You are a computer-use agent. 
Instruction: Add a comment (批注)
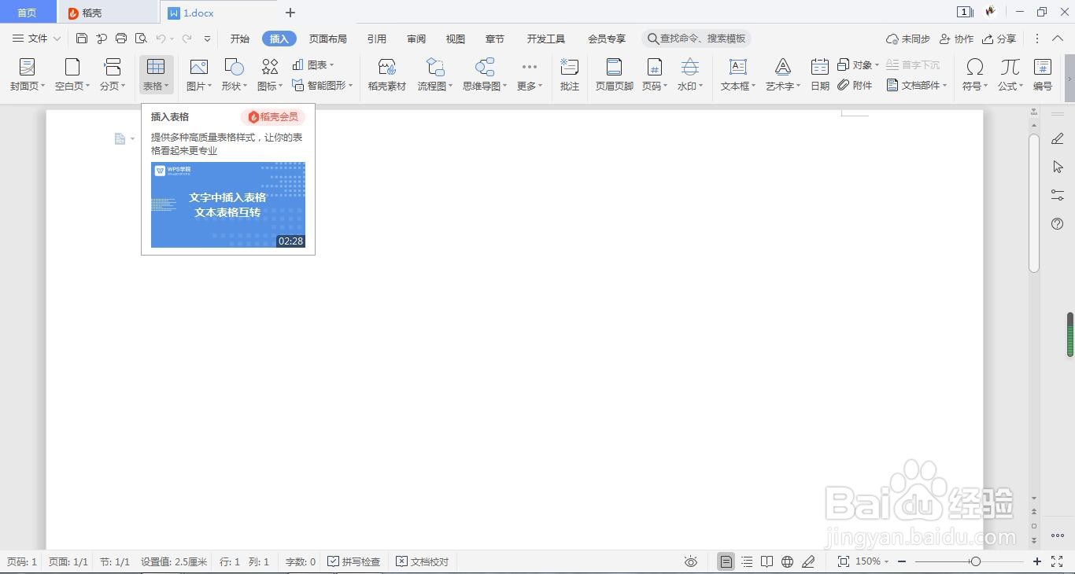570,75
